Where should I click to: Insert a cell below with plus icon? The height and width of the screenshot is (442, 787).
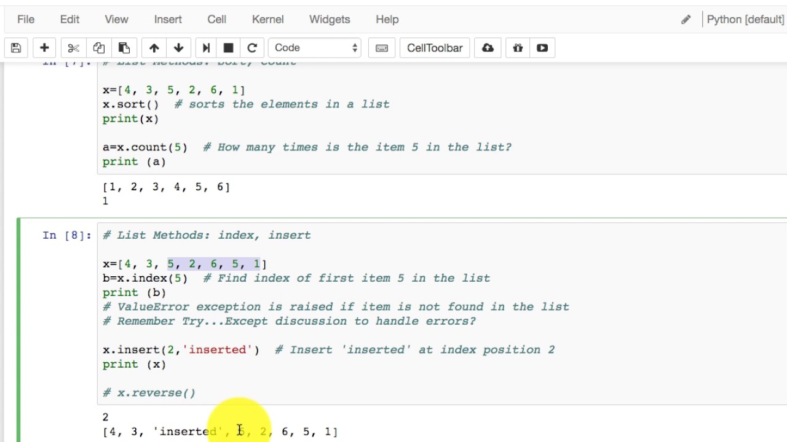pos(44,48)
